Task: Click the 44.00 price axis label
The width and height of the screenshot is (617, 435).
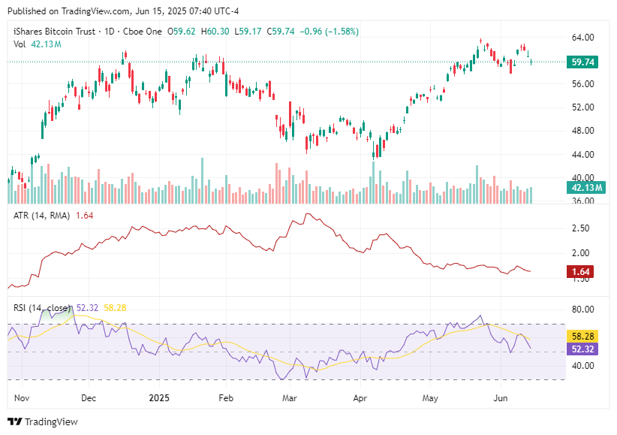Action: pyautogui.click(x=582, y=155)
